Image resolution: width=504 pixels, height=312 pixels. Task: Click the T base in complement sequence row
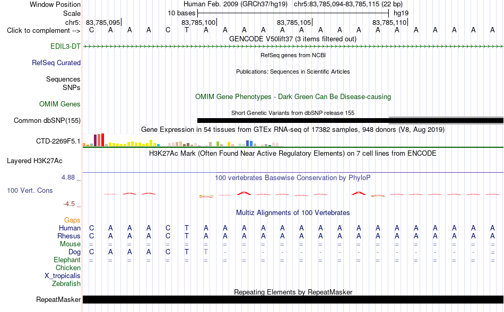pos(187,30)
